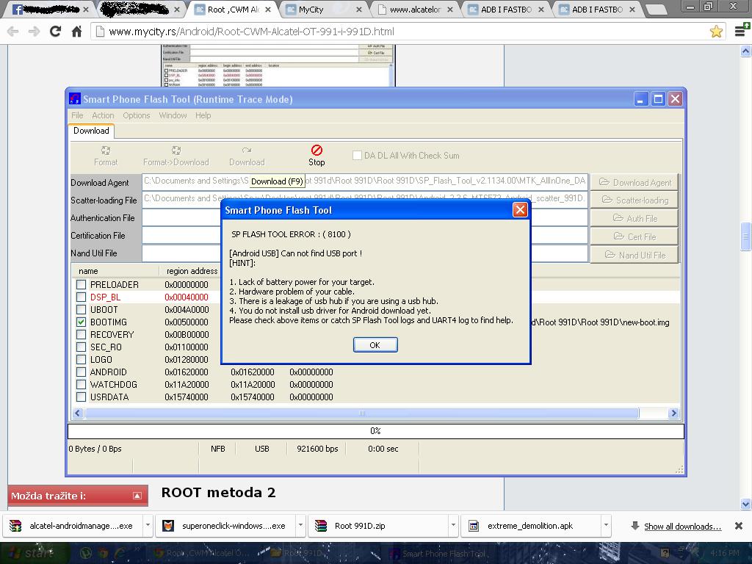Check the UBOOT checkbox
The image size is (752, 564).
(x=81, y=309)
